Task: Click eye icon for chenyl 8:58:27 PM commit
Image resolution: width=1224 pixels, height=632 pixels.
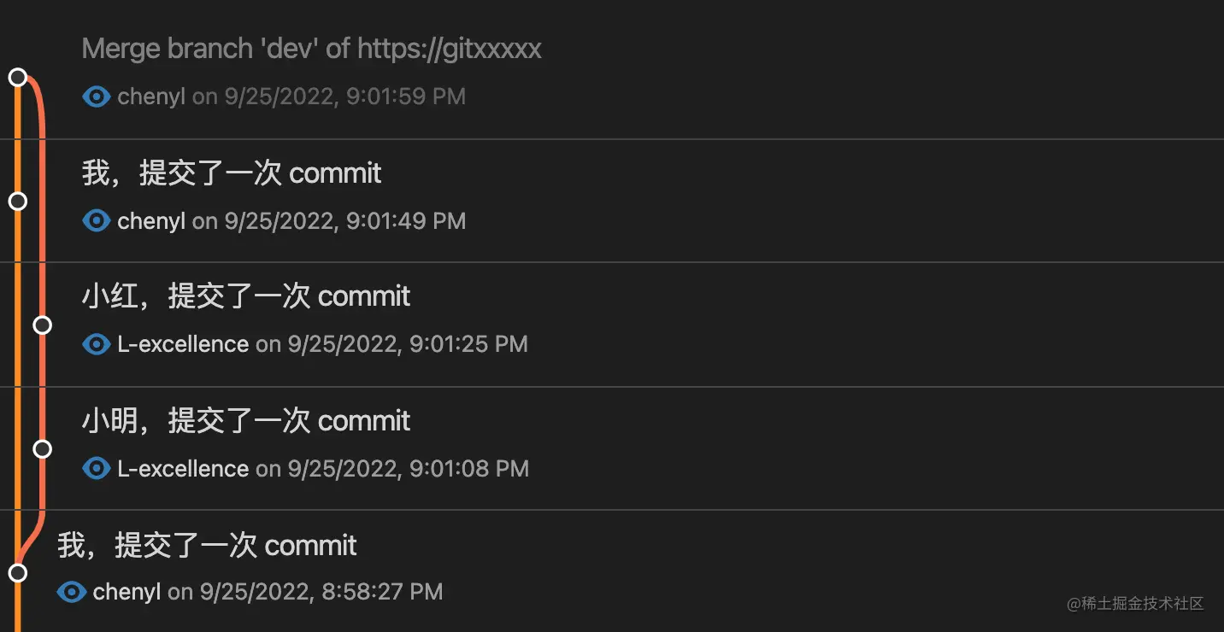Action: 72,592
